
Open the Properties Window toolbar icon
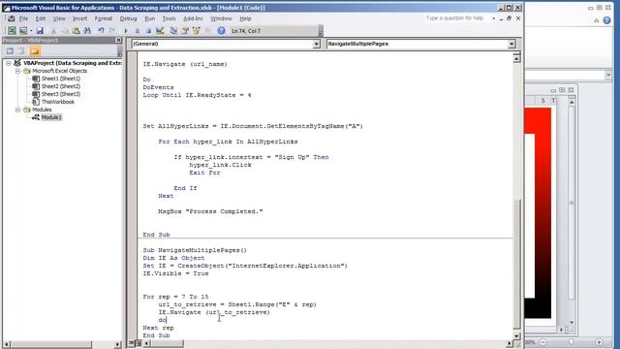(185, 30)
